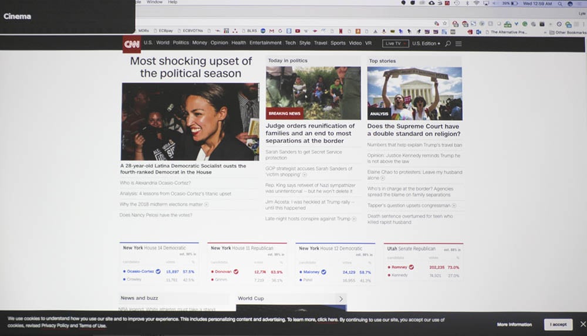587x336 pixels.
Task: Open the Chrome three-dot menu
Action: (583, 24)
